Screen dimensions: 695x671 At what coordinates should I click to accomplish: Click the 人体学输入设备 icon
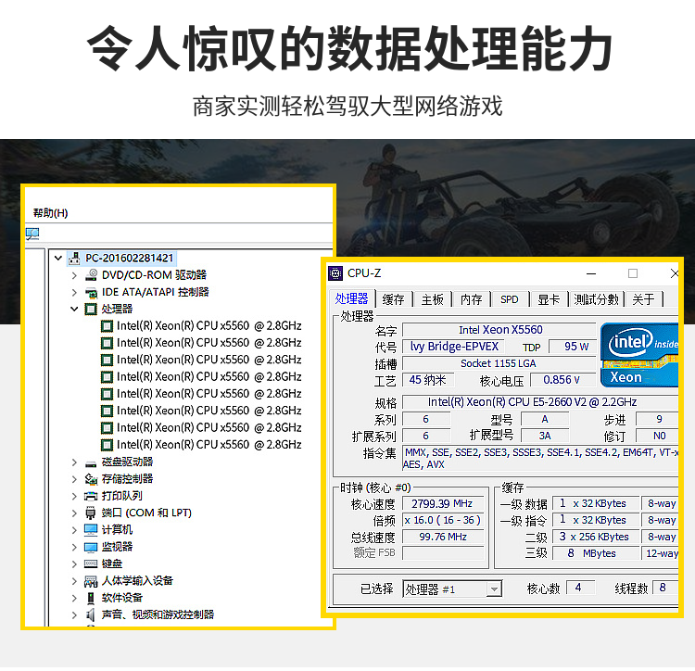pos(91,581)
